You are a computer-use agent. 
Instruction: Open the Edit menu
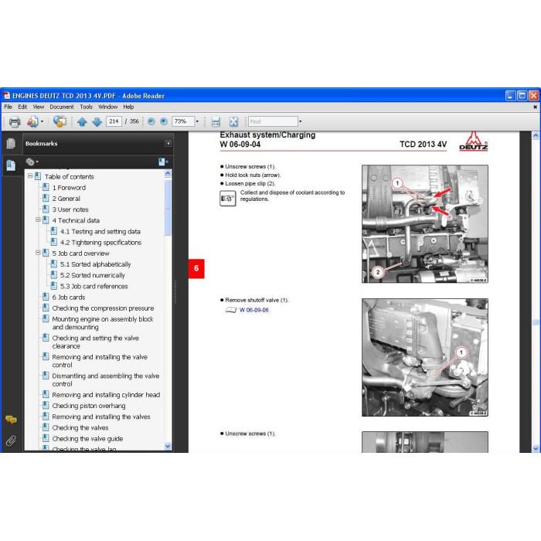[x=22, y=107]
